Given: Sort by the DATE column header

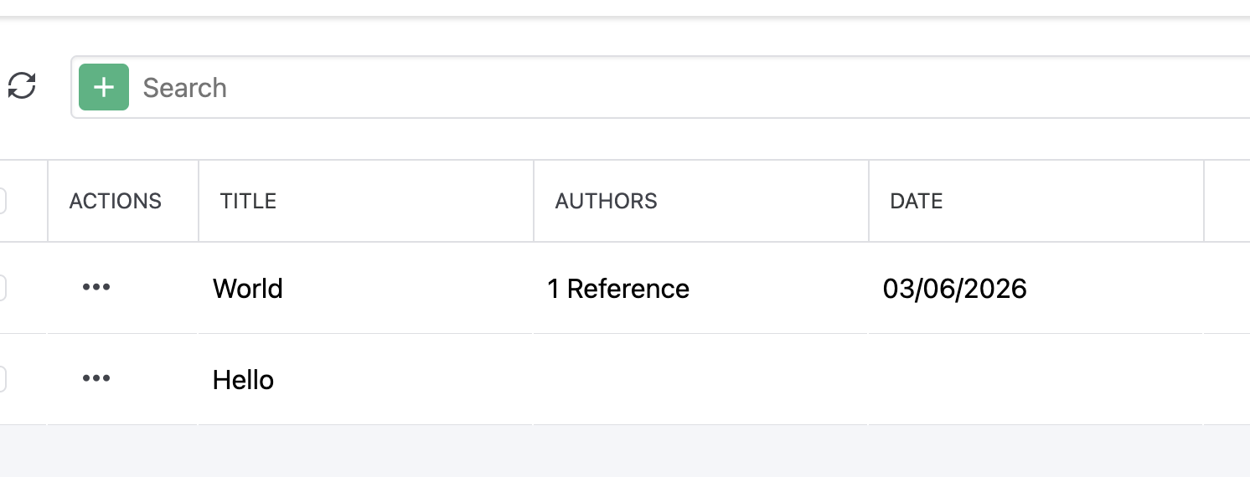Looking at the screenshot, I should [917, 201].
